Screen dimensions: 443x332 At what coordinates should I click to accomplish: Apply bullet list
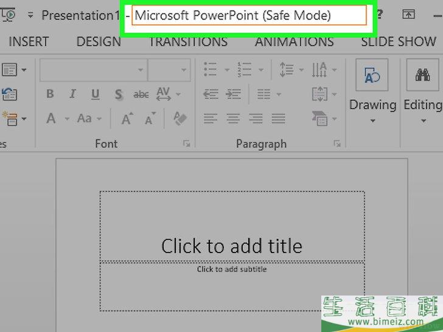coord(211,69)
